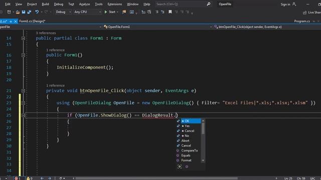Click the Redo arrow icon
Viewport: 321px width, 180px height.
46,12
